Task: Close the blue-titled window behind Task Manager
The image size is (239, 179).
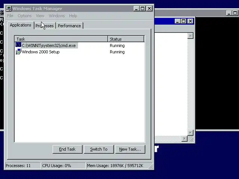Action: pos(190,21)
